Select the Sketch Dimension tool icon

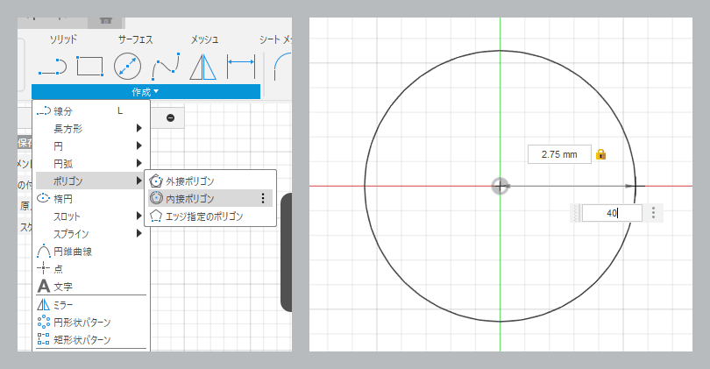click(x=241, y=66)
